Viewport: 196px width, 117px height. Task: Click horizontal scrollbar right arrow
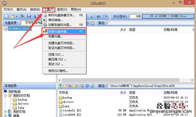pos(192,80)
